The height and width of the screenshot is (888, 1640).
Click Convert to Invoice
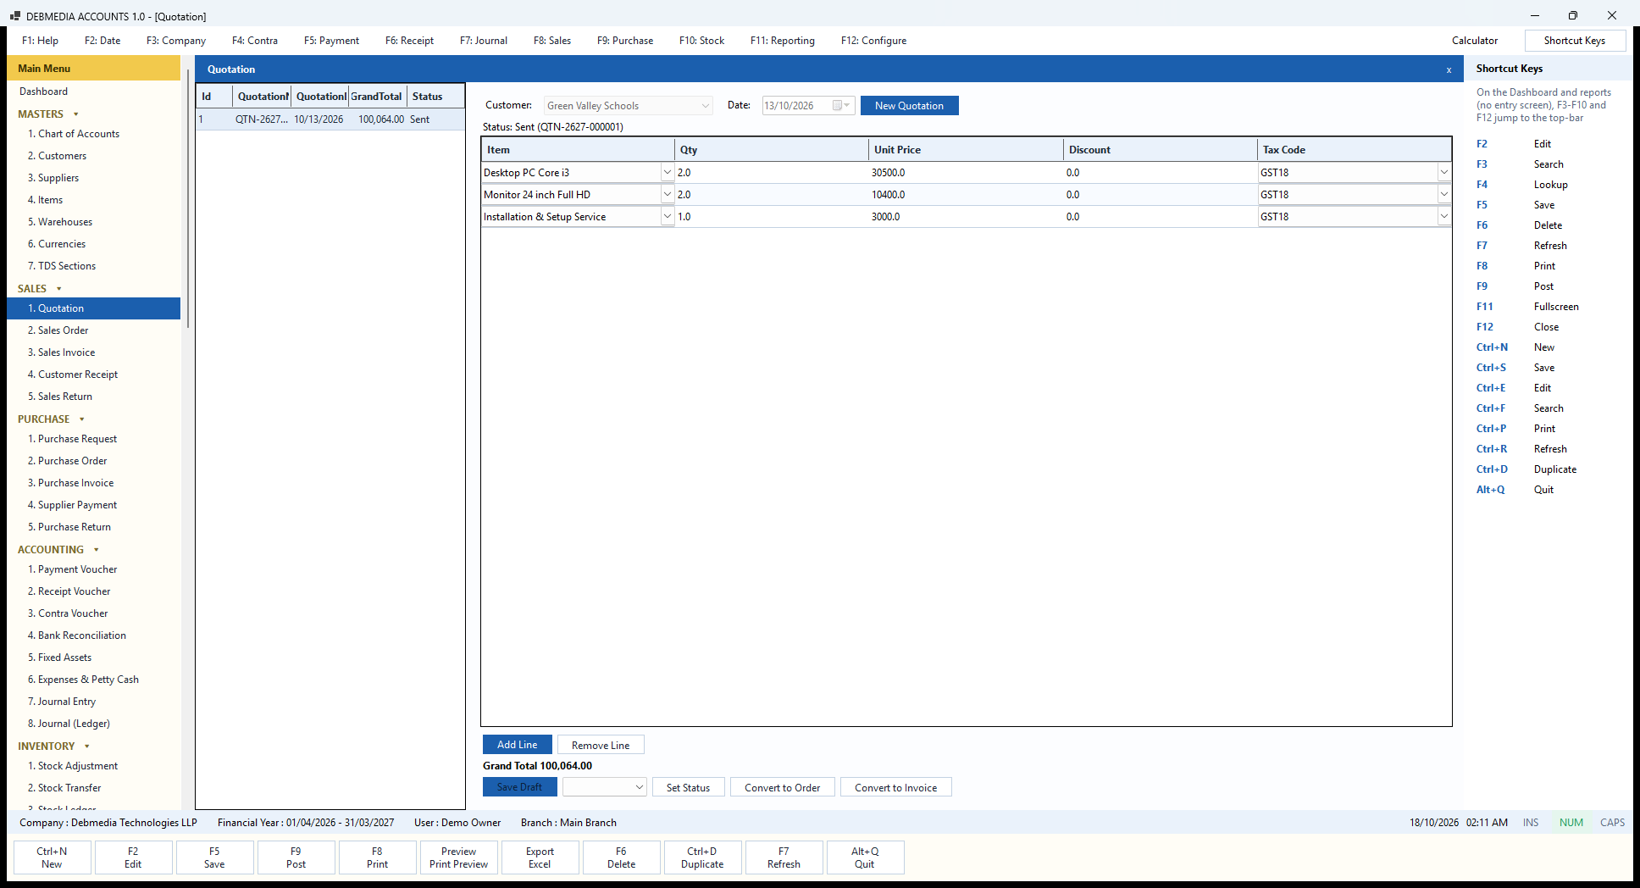click(x=895, y=787)
